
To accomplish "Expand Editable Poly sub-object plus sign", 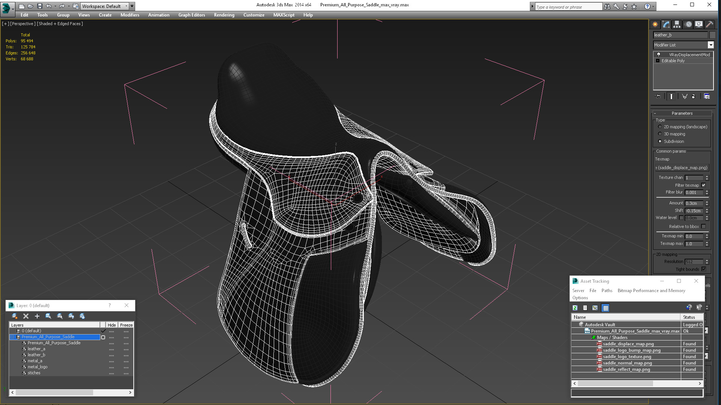I will pos(658,61).
